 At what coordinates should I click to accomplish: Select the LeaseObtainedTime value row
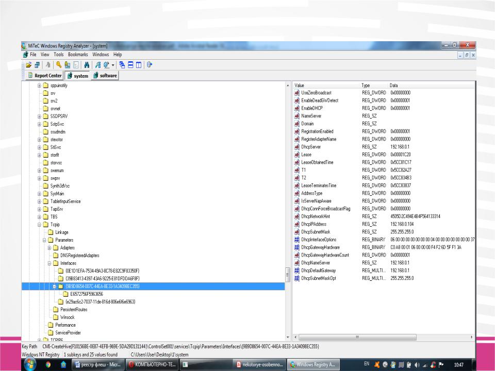[x=384, y=162]
